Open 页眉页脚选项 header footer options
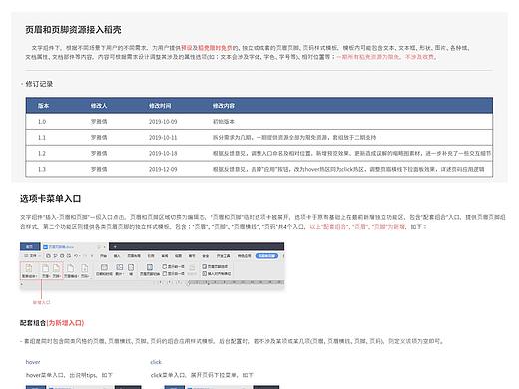 point(215,266)
